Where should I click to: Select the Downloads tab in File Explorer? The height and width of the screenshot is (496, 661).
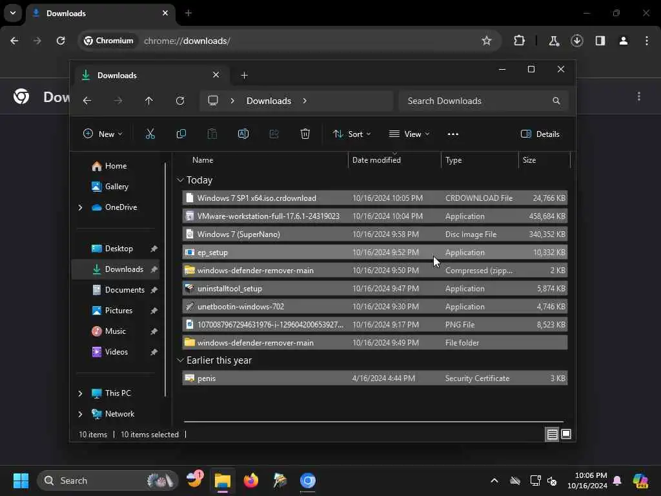[x=152, y=76]
